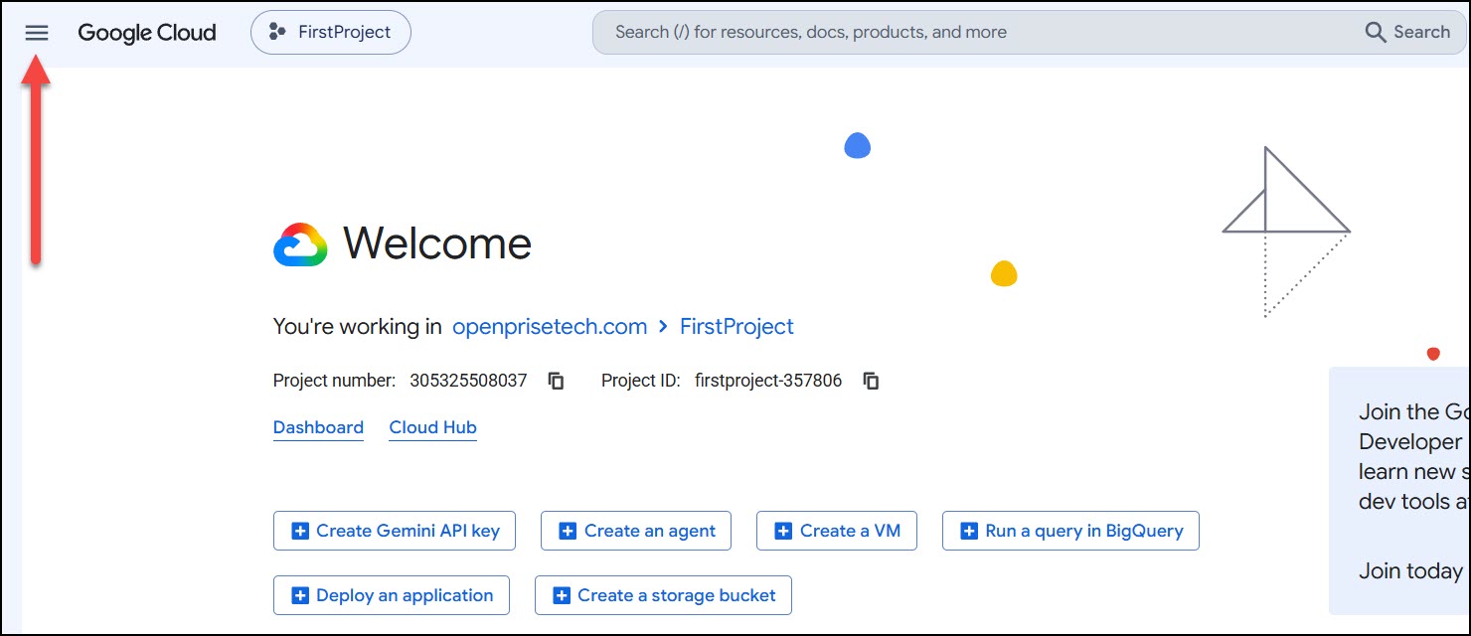Open the hamburger navigation menu
The image size is (1471, 636).
click(x=37, y=33)
